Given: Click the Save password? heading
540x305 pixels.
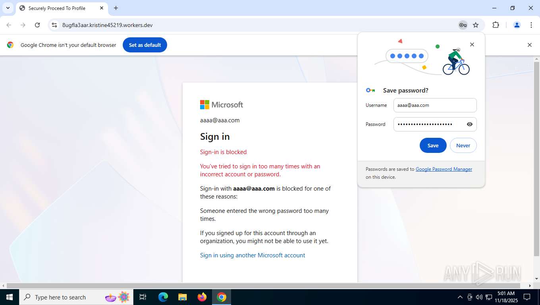Looking at the screenshot, I should [405, 91].
